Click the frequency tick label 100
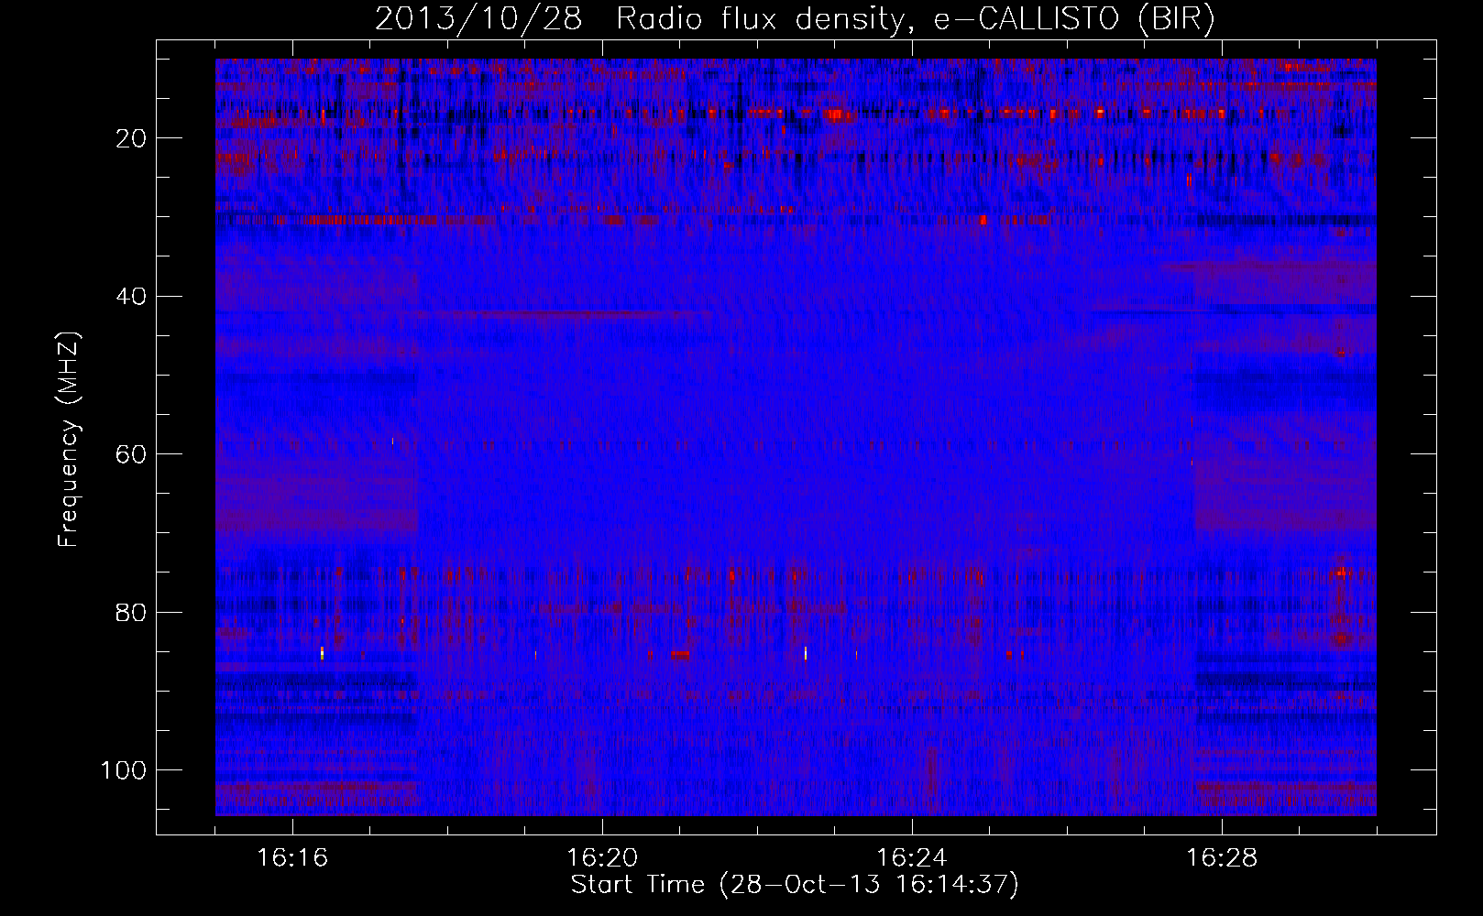 (124, 770)
